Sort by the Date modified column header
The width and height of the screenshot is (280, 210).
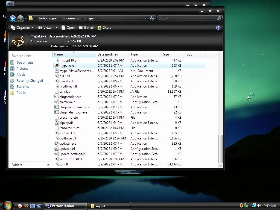(x=112, y=54)
